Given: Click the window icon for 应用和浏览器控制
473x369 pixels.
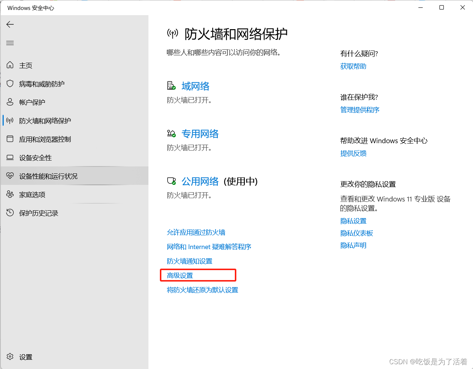Looking at the screenshot, I should 10,139.
